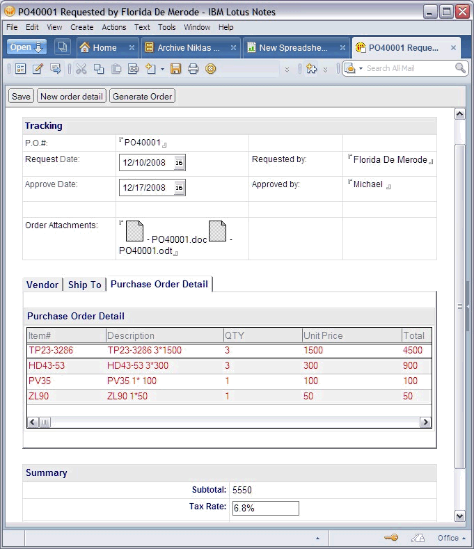Screen dimensions: 474x549
Task: Open the Tools menu
Action: [167, 27]
